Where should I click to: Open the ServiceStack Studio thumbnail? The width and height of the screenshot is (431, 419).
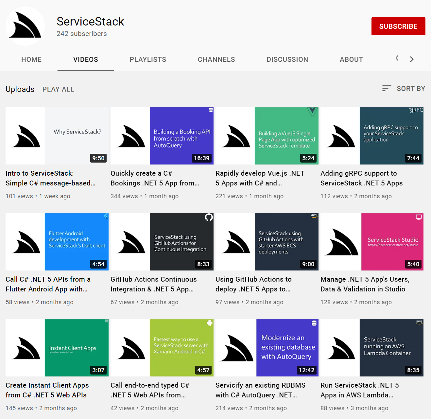(x=372, y=242)
